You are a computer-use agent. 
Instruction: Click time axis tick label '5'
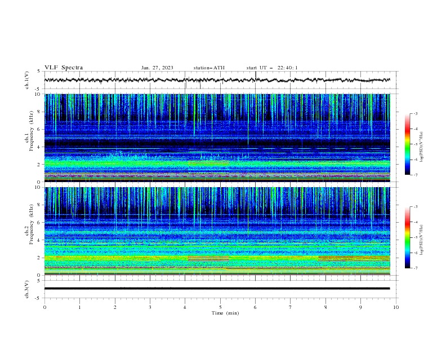[220, 307]
